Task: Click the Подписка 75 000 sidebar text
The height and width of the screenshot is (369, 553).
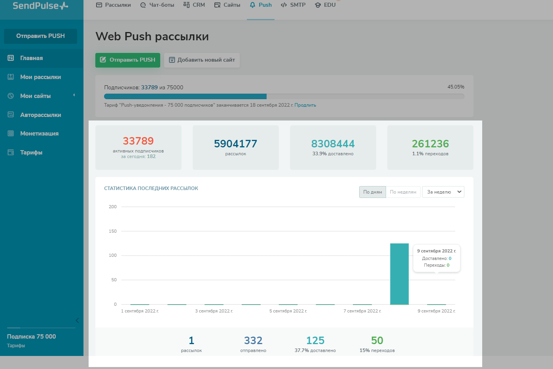Action: 32,337
